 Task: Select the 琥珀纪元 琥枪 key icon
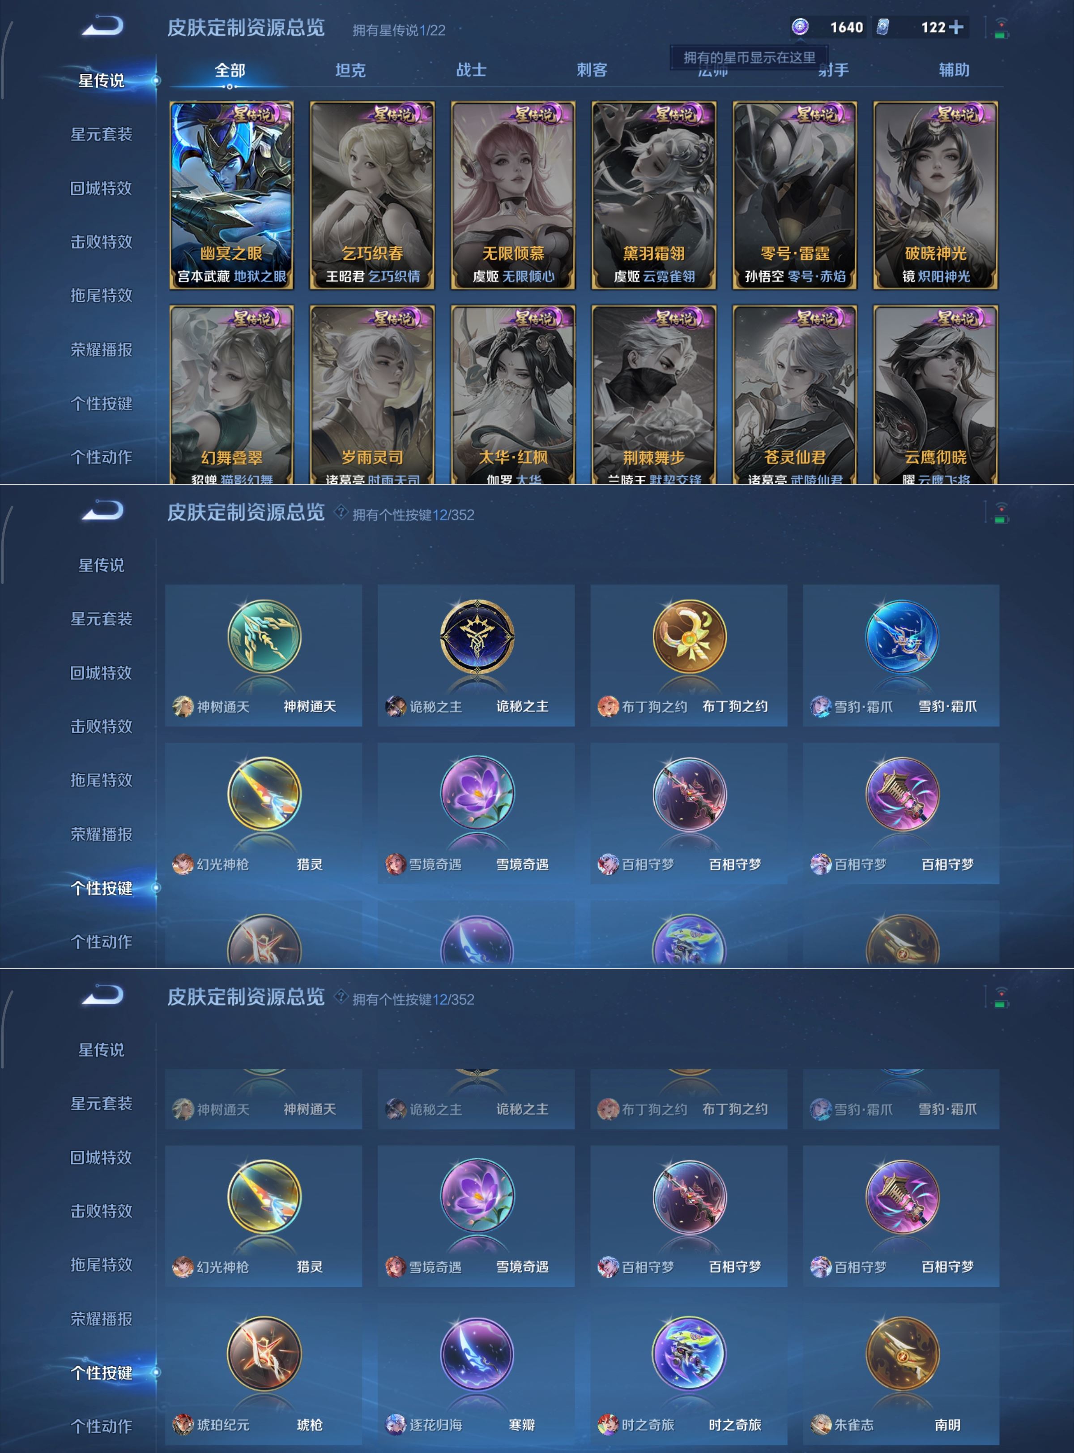coord(264,1354)
